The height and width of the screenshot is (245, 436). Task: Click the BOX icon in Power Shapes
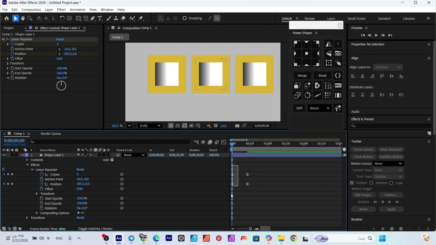click(x=338, y=85)
